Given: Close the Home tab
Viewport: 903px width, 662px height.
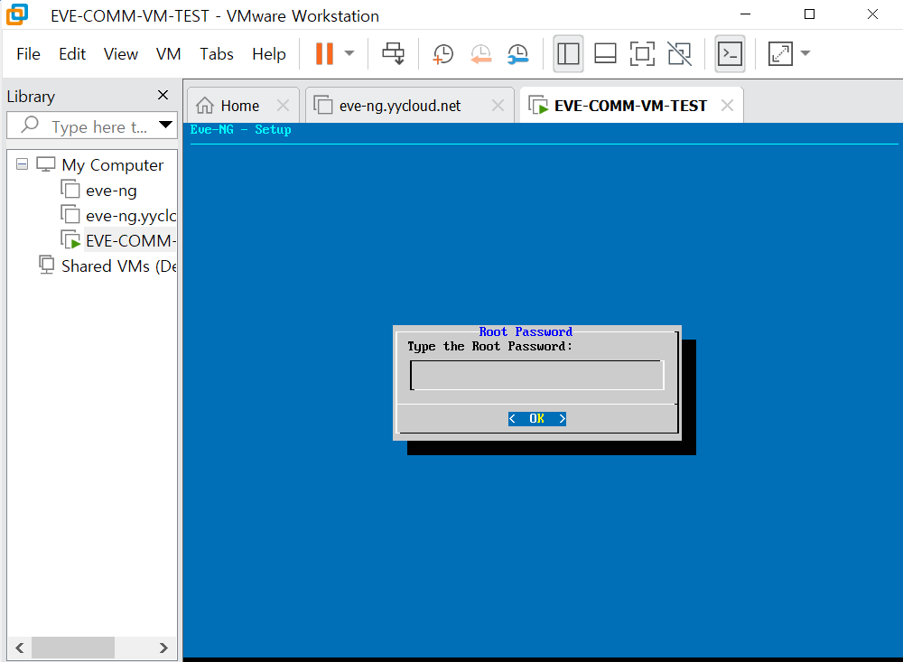Looking at the screenshot, I should tap(283, 106).
